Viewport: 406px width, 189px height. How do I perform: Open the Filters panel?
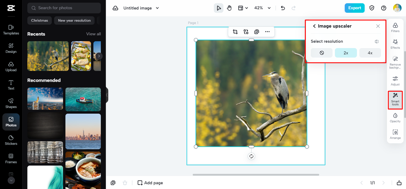point(395,28)
